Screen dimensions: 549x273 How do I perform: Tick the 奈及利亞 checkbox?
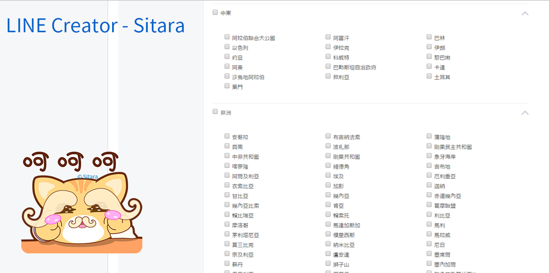pos(227,254)
